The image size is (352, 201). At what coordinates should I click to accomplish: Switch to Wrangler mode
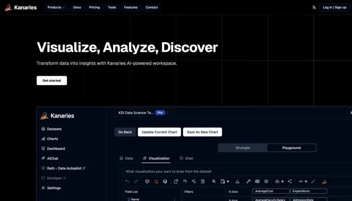click(243, 148)
